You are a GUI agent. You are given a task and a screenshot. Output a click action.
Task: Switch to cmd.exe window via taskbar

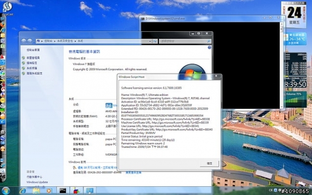pos(63,191)
